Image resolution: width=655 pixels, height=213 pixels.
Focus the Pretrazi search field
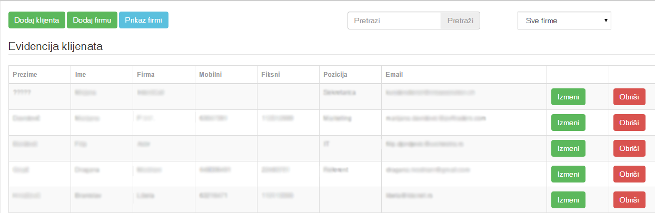(x=394, y=21)
